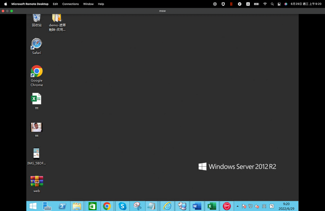Open the red shield security app
The image size is (325, 211).
coord(227,206)
